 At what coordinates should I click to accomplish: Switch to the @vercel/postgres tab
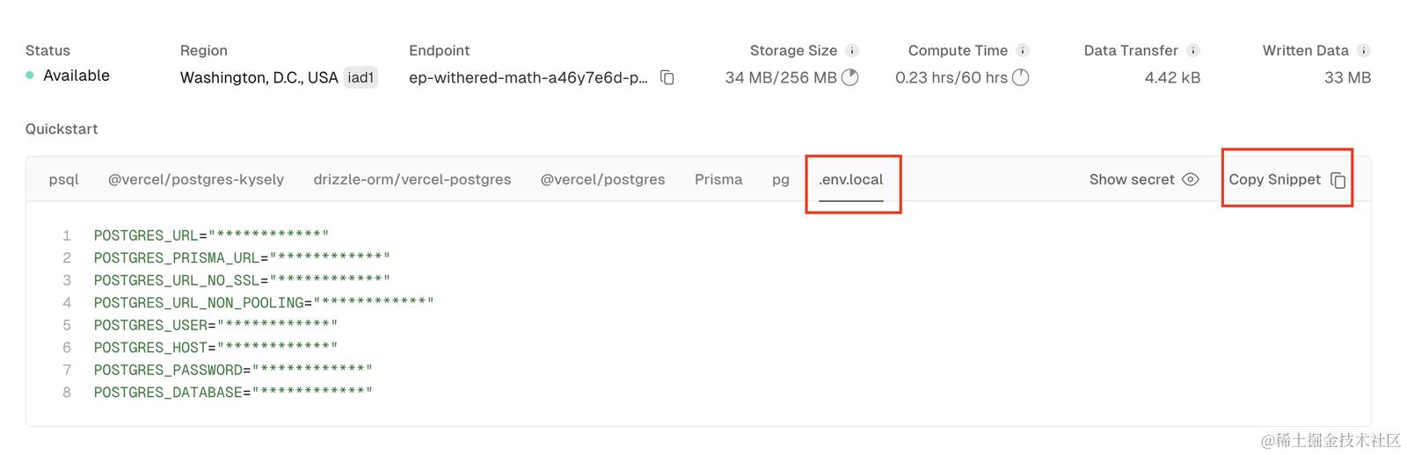(x=602, y=179)
